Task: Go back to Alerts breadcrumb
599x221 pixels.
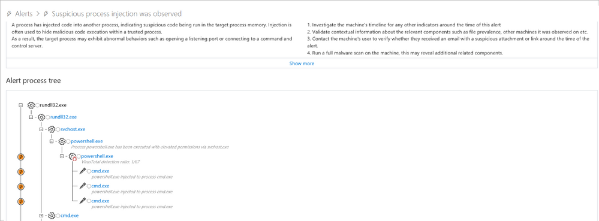Action: [x=24, y=14]
